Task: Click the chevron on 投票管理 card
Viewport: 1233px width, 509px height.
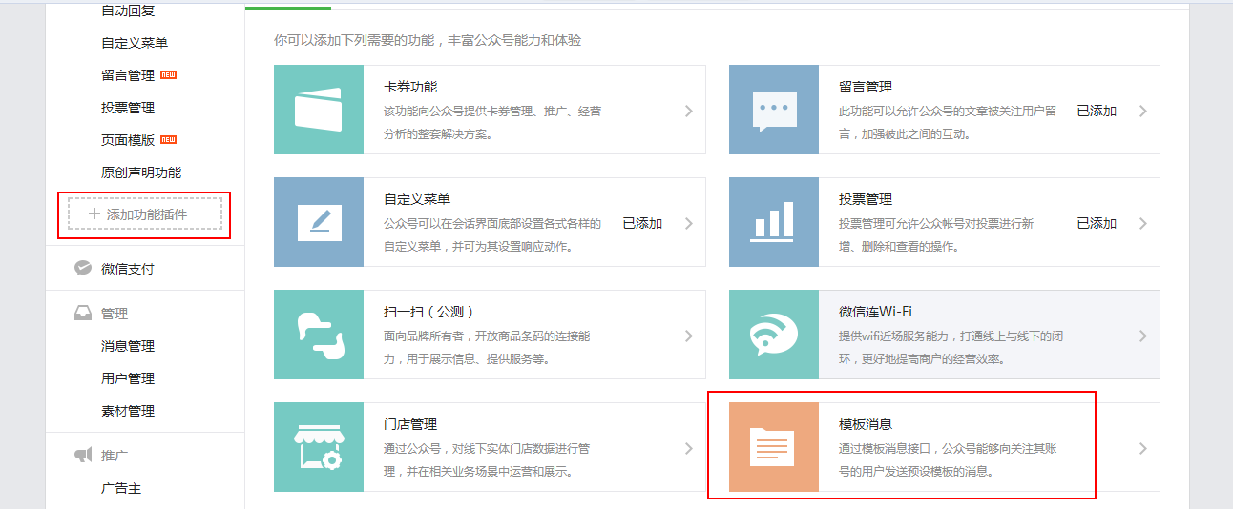Action: point(1143,223)
